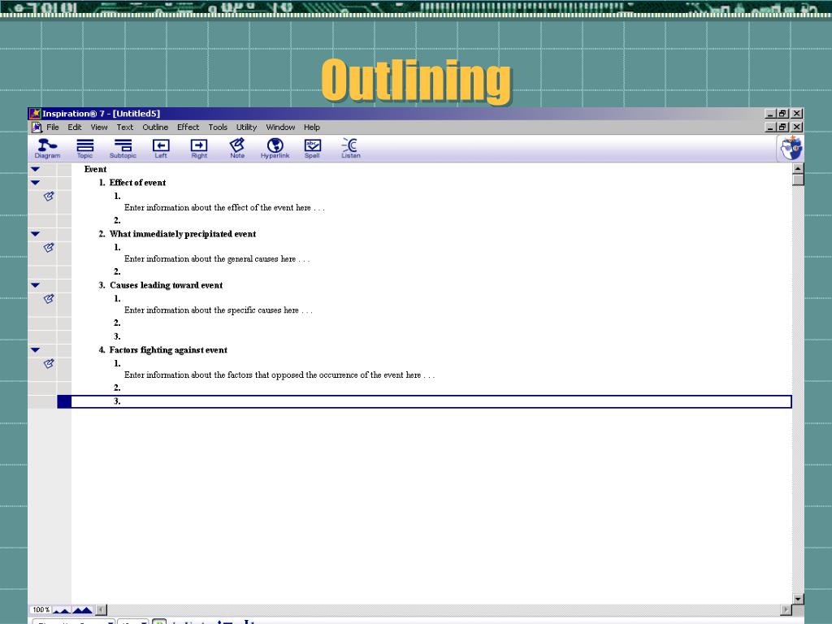Collapse Causes leading toward event
This screenshot has height=624, width=832.
click(36, 285)
